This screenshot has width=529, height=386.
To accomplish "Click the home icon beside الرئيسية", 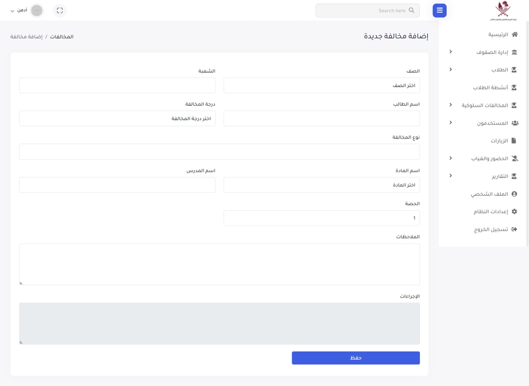I will (x=515, y=34).
